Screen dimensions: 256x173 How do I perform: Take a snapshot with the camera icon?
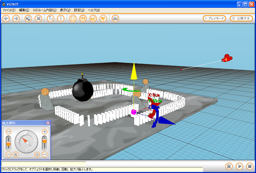(x=115, y=18)
